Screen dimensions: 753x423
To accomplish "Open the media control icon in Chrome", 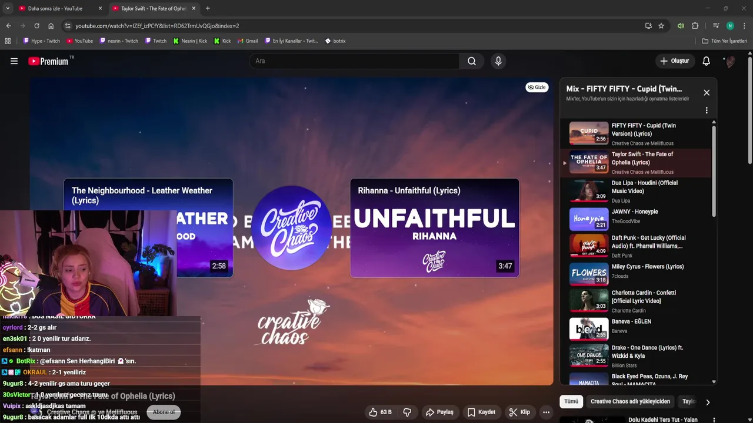I will (716, 26).
